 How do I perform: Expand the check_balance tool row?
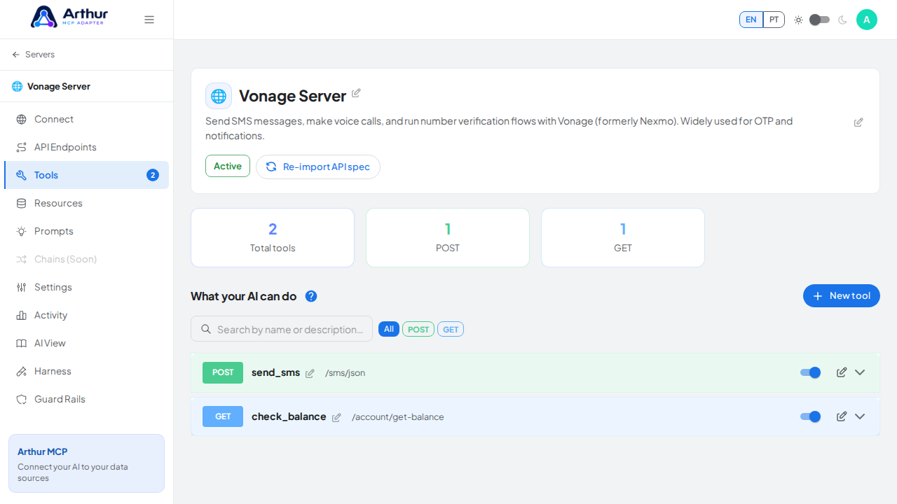click(x=860, y=416)
